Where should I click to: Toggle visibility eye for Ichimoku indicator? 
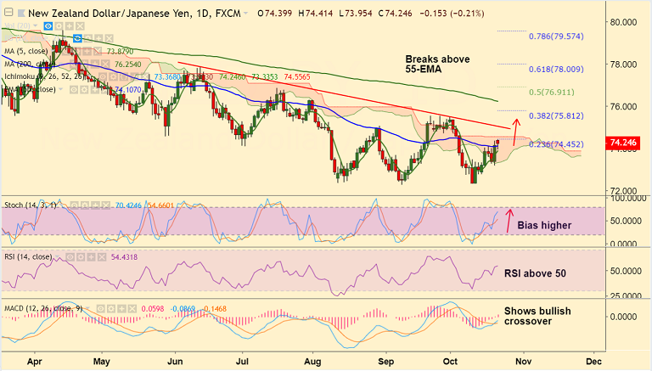coord(102,77)
